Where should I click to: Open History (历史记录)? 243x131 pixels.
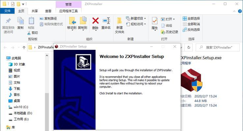click(x=170, y=32)
